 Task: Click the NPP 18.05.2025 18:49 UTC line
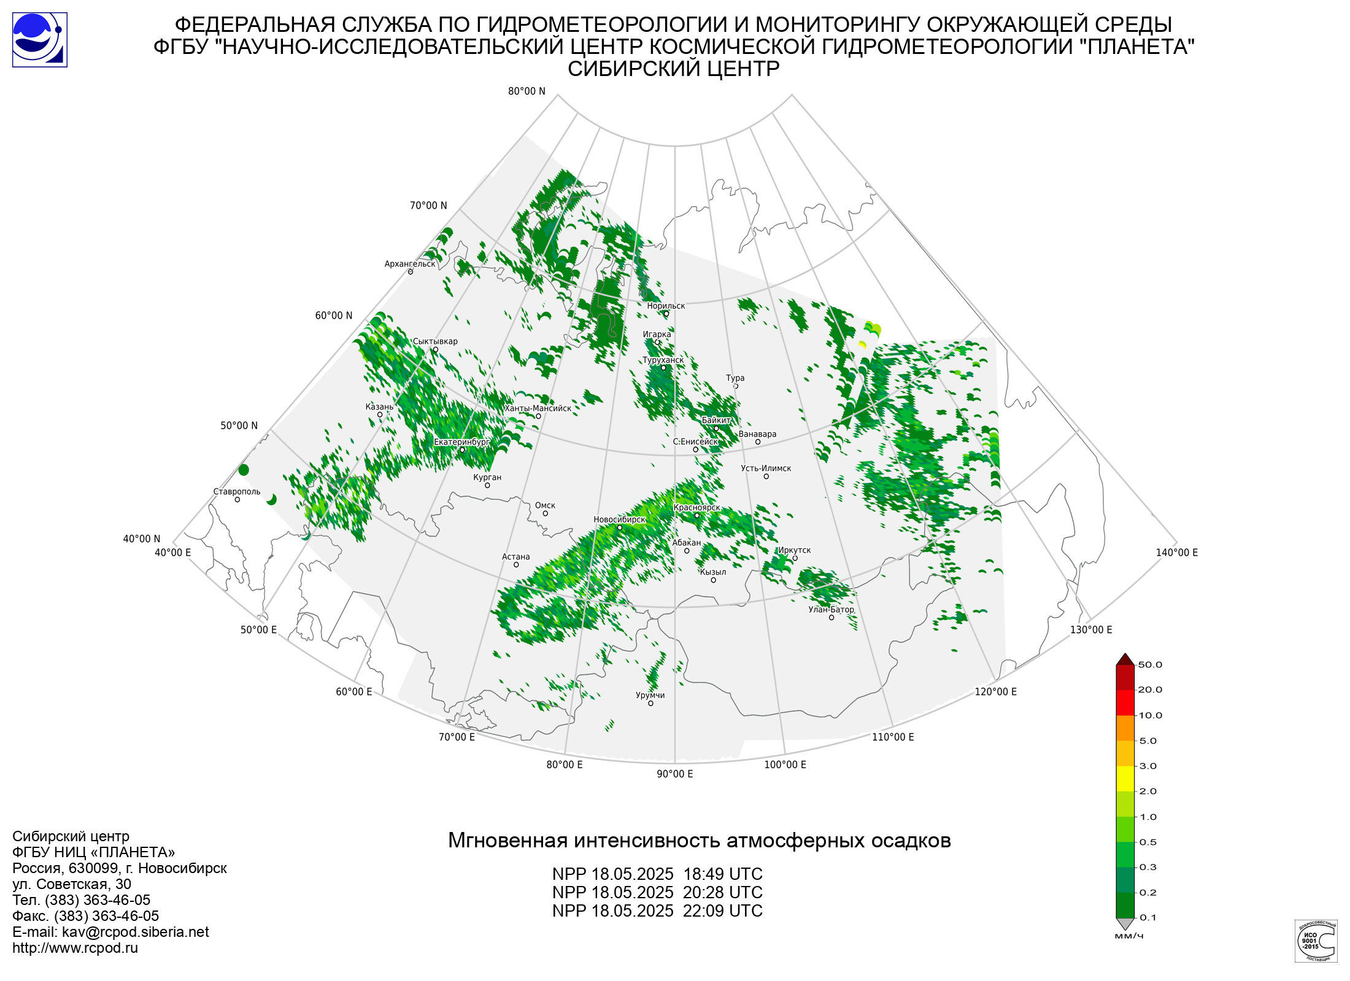(657, 874)
